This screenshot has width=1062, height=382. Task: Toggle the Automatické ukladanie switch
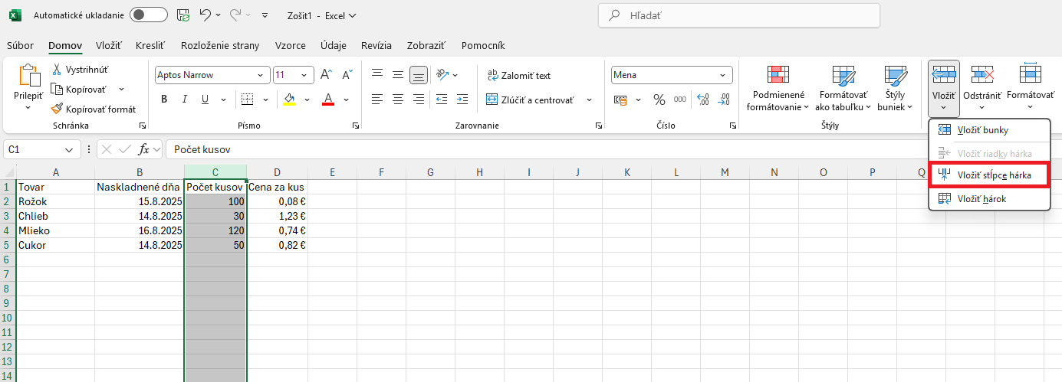[148, 15]
